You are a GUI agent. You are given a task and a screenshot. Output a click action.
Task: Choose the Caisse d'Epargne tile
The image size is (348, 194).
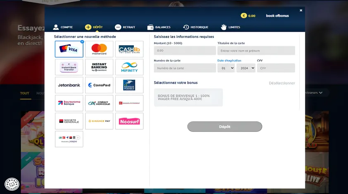(x=129, y=103)
